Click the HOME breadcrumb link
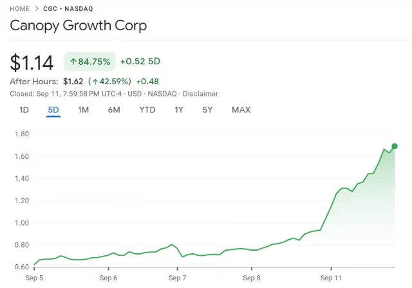Screen dimensions: 412x288 point(21,8)
